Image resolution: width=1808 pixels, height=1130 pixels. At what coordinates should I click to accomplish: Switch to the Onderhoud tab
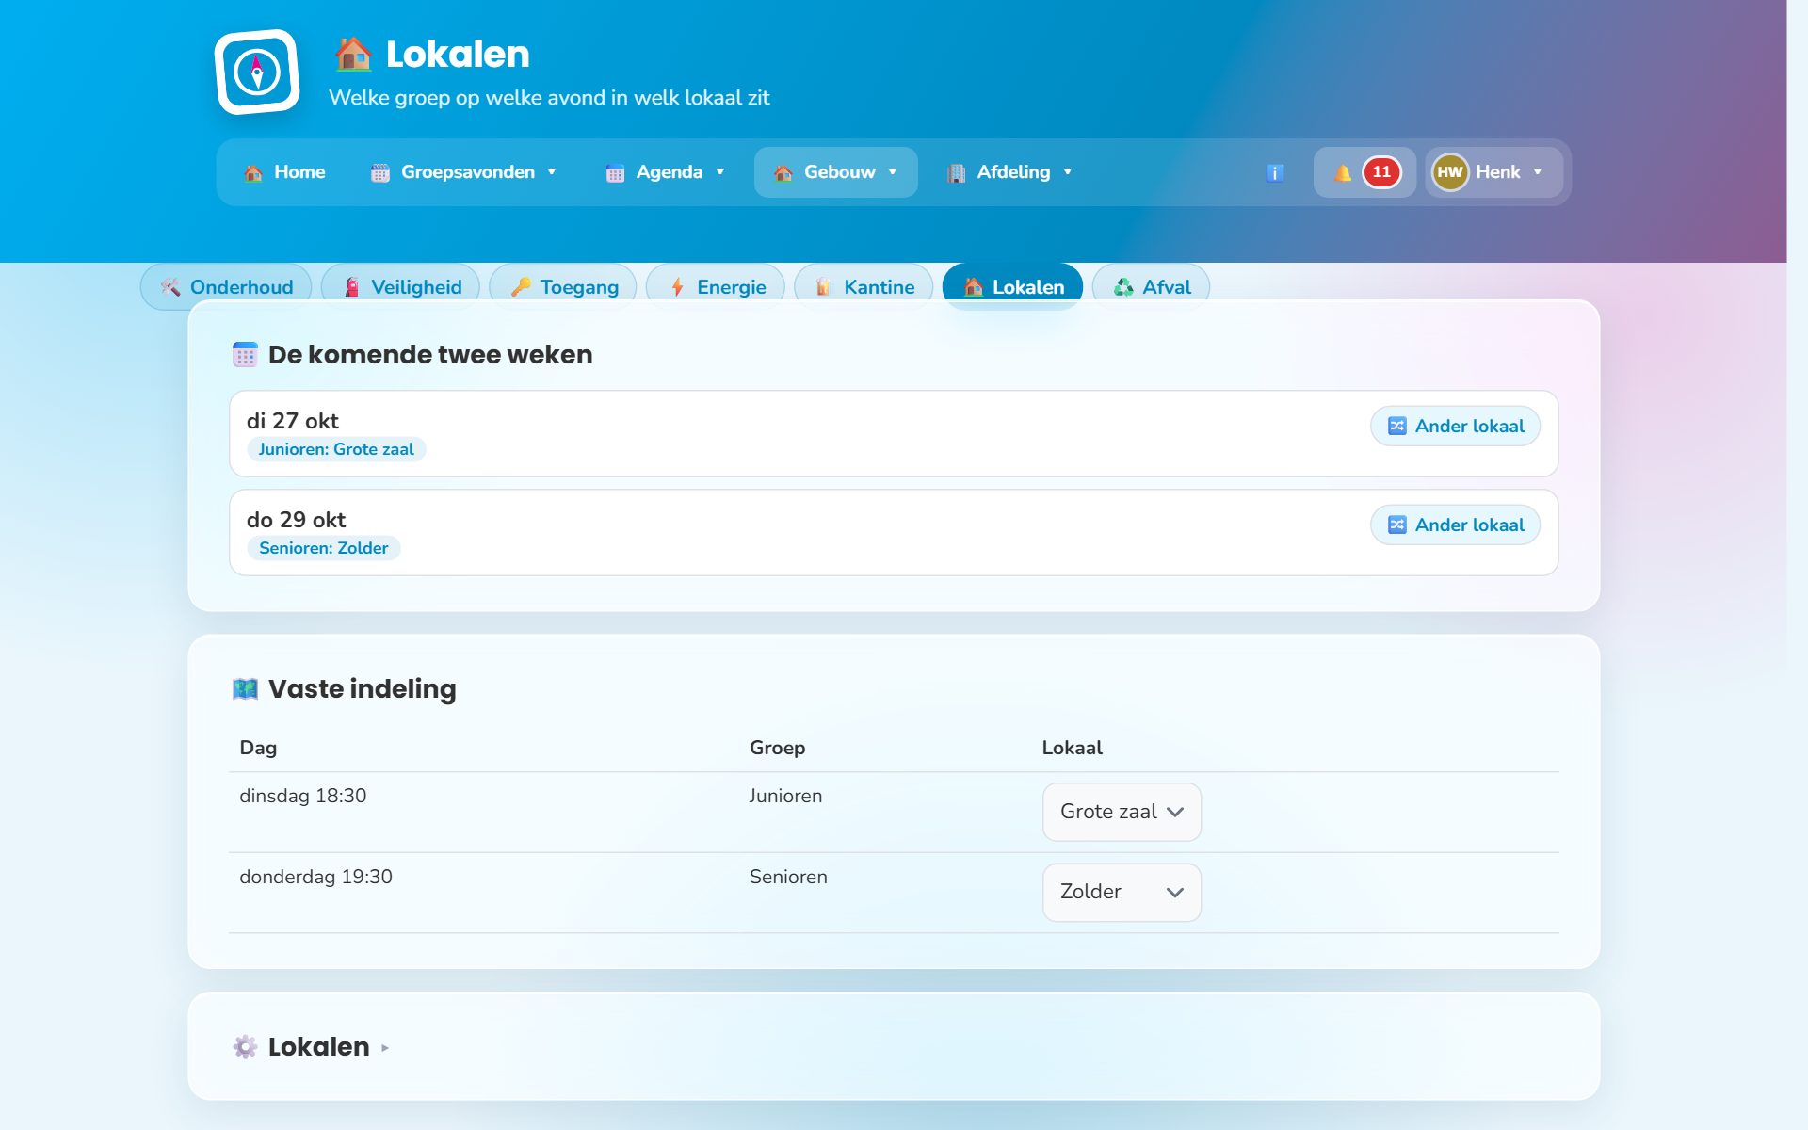[226, 287]
